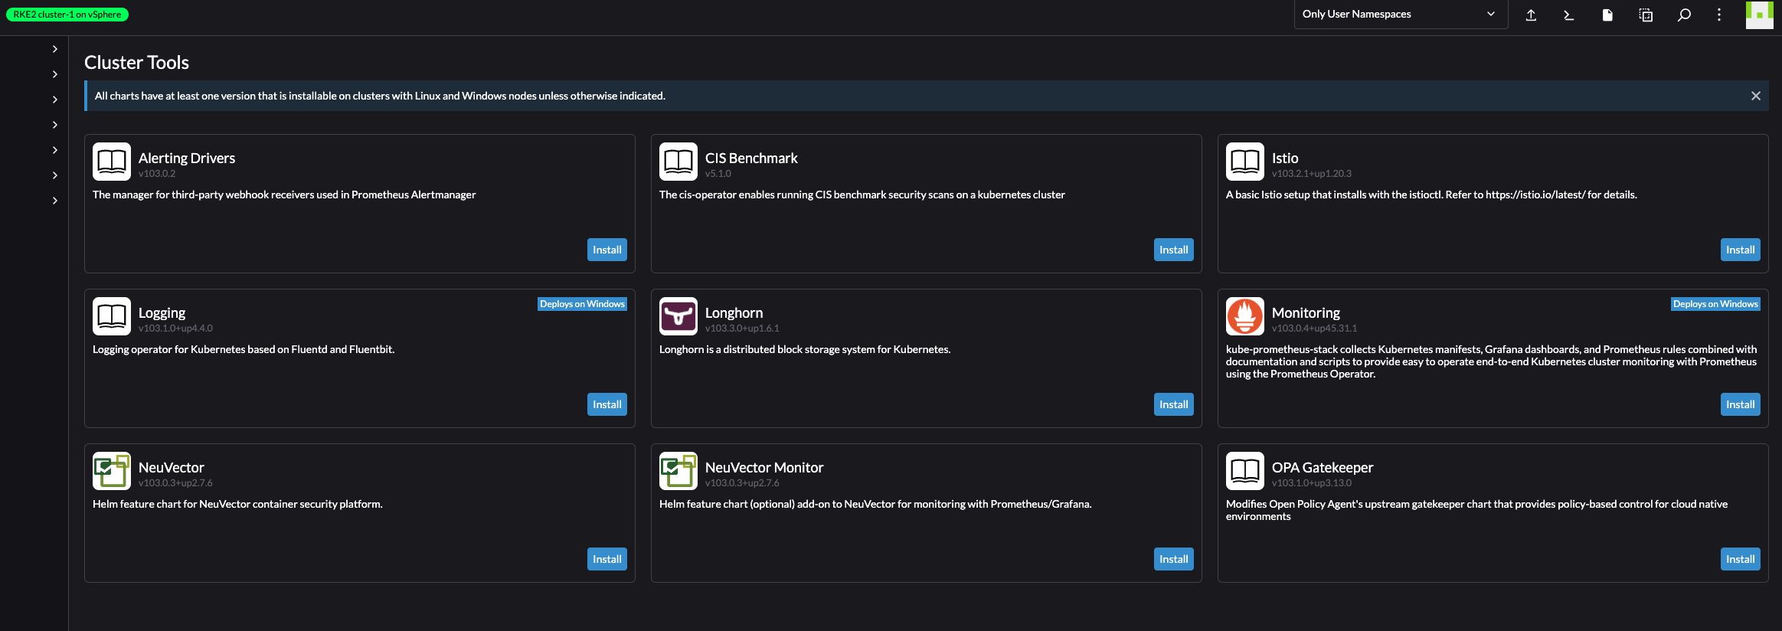Dismiss the charts info banner
The height and width of the screenshot is (631, 1782).
coord(1756,96)
